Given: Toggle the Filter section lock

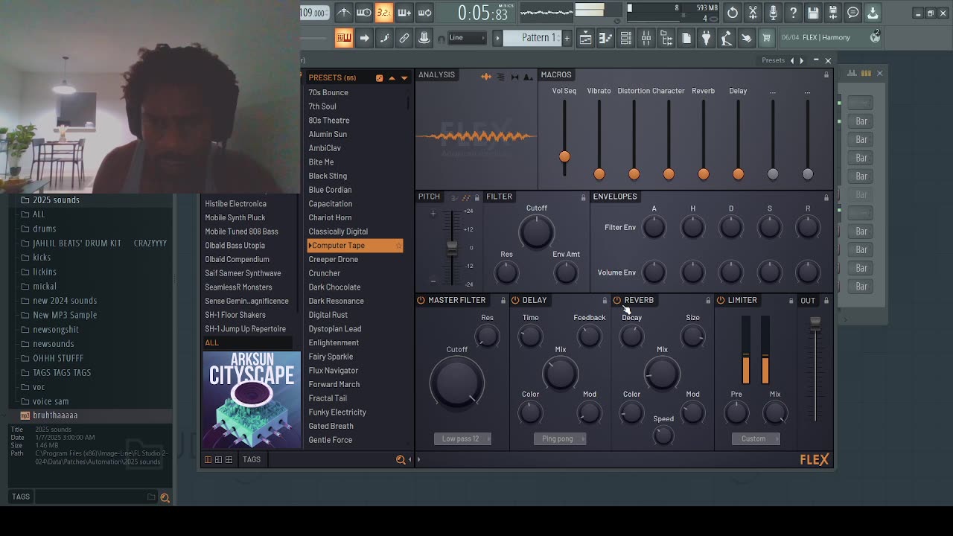Looking at the screenshot, I should coord(584,197).
